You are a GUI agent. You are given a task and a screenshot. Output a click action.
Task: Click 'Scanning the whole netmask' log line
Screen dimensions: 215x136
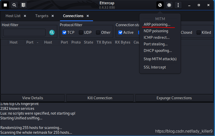tap(36, 132)
